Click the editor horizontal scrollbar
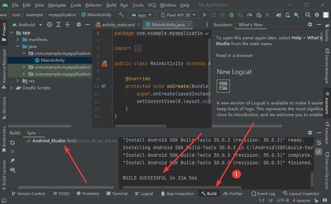 [140, 126]
